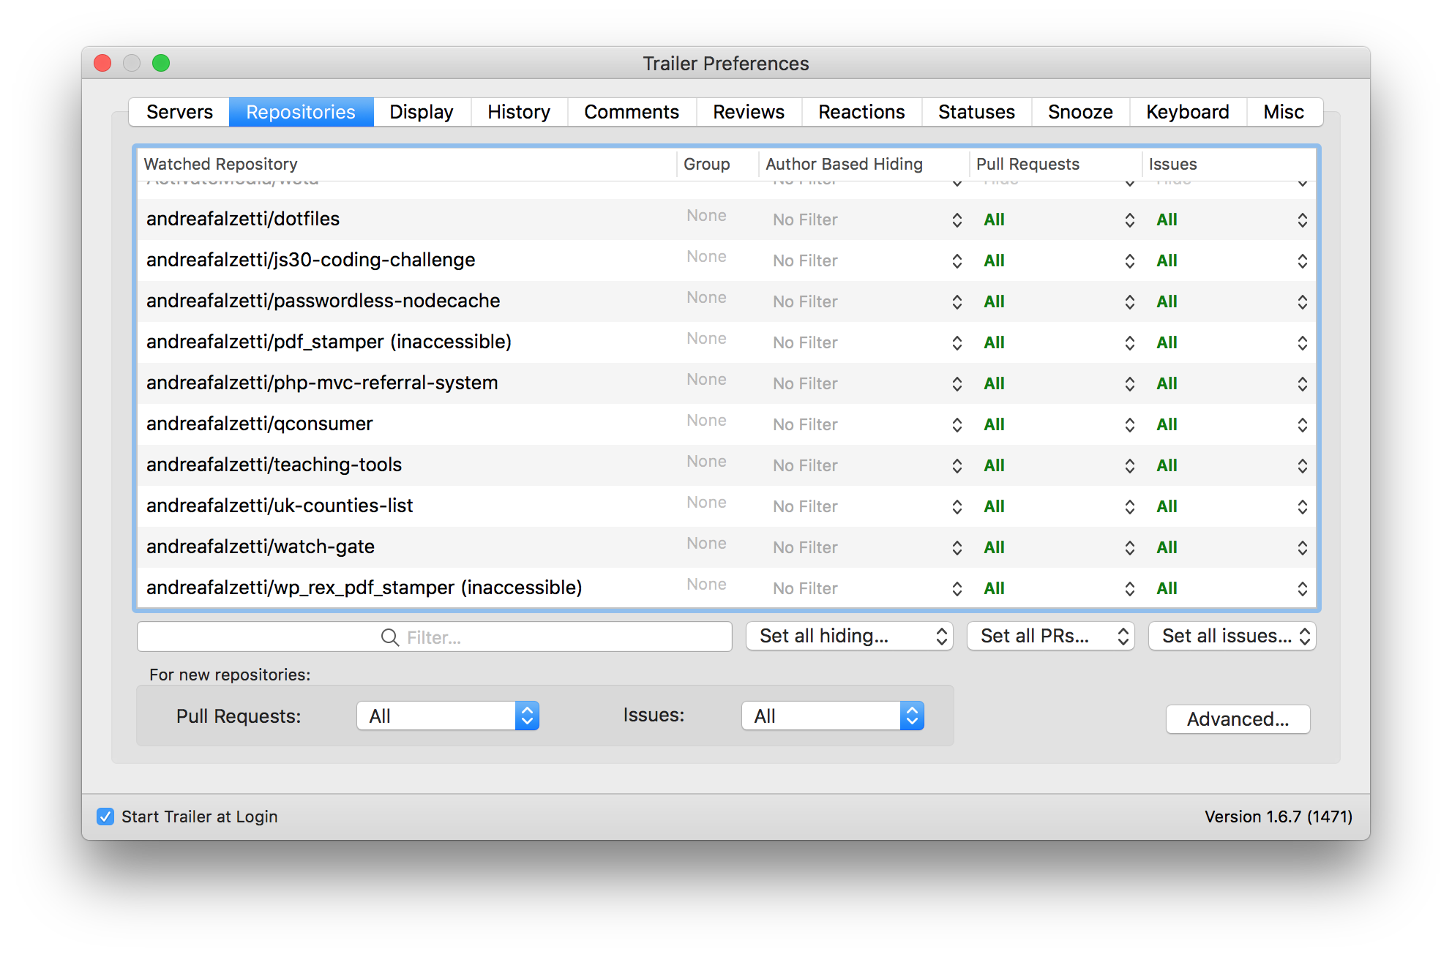Select the andreafalzetti/pdf_stamper (inaccessible) repository
This screenshot has width=1452, height=957.
pyautogui.click(x=329, y=342)
